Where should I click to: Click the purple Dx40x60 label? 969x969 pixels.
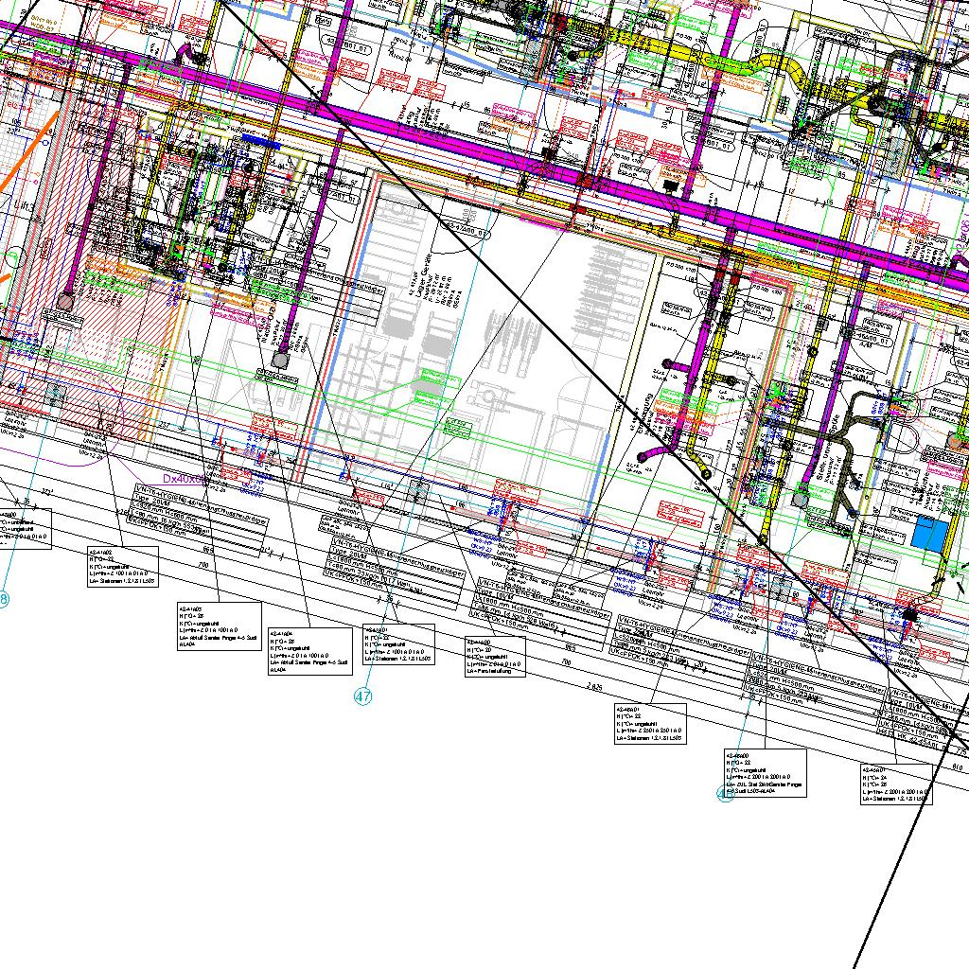tap(185, 480)
